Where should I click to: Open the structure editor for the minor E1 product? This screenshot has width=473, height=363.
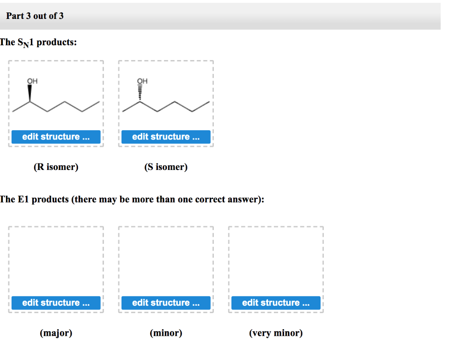pos(166,302)
